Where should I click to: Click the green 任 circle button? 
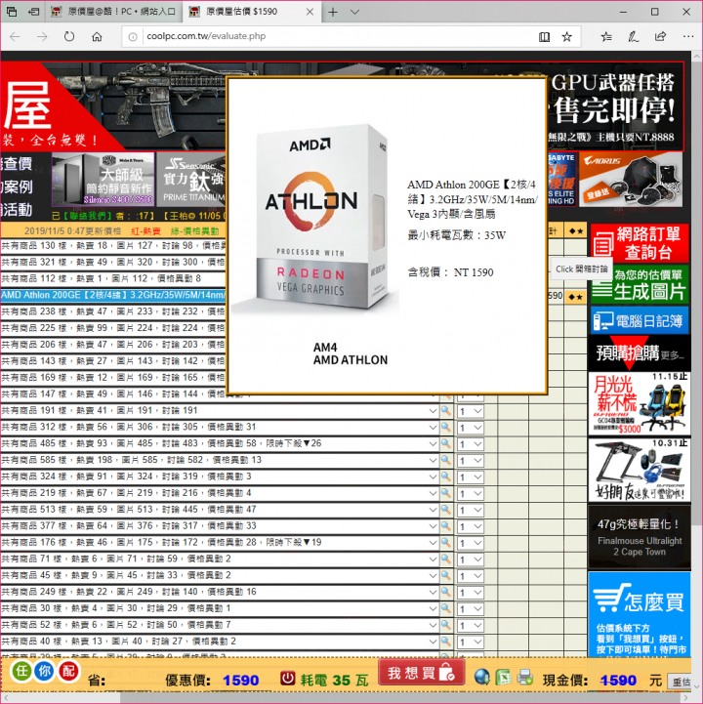pyautogui.click(x=21, y=671)
